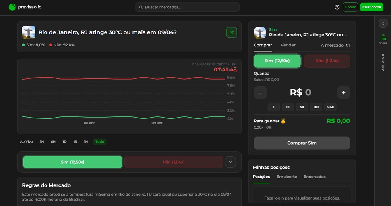Switch to the Vender tab
The width and height of the screenshot is (391, 206).
click(288, 45)
